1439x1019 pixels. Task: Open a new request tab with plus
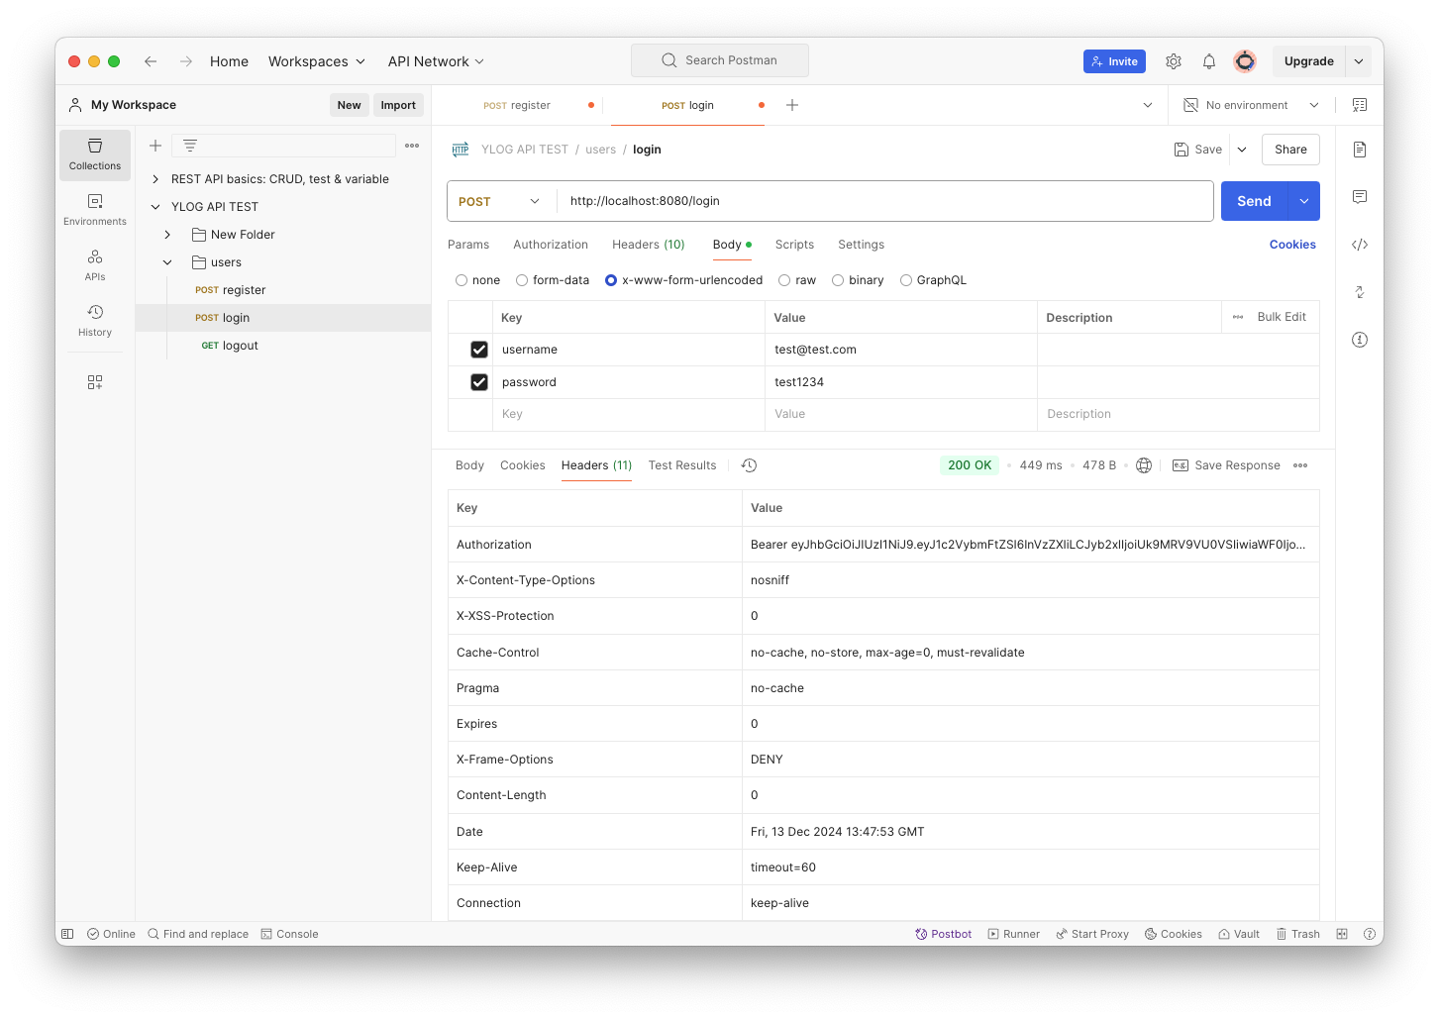pyautogui.click(x=792, y=105)
